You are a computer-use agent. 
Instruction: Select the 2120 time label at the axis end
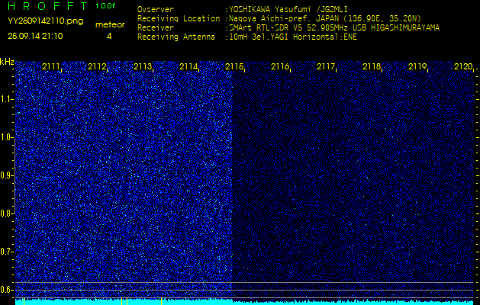click(463, 66)
